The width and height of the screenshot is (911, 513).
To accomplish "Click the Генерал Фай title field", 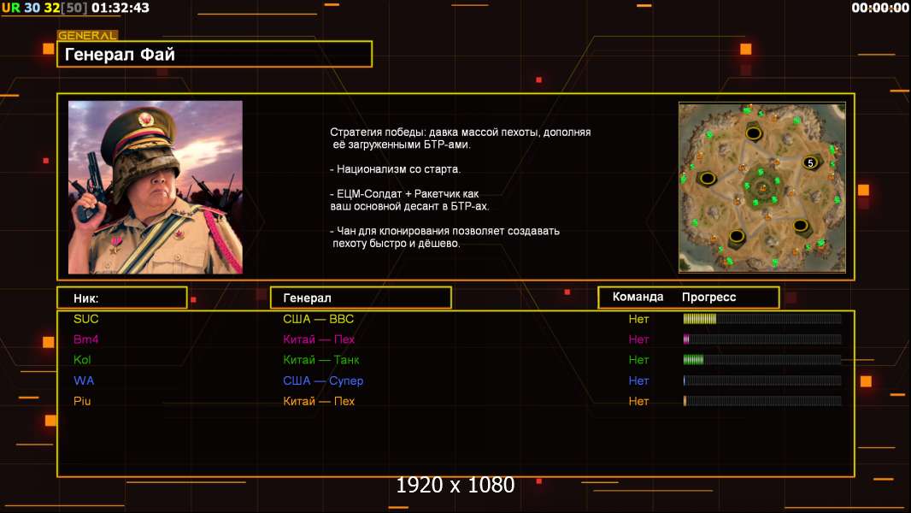I will (x=215, y=54).
